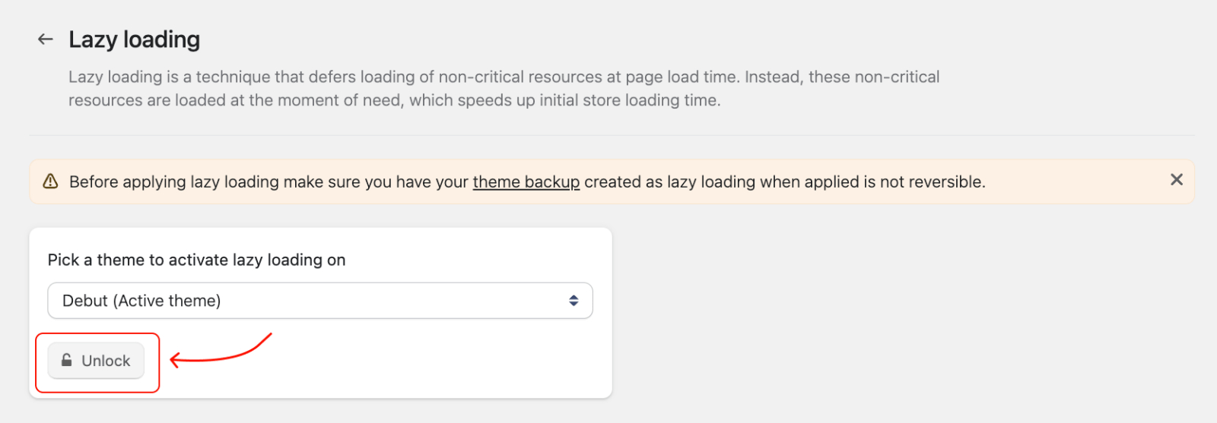This screenshot has height=423, width=1217.
Task: Open the "theme backup" link
Action: pos(526,182)
